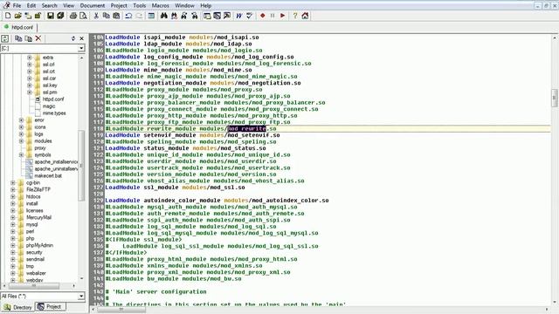Click the popped-out window icon before Word Wrap
Image resolution: width=559 pixels, height=314 pixels.
coord(227,16)
